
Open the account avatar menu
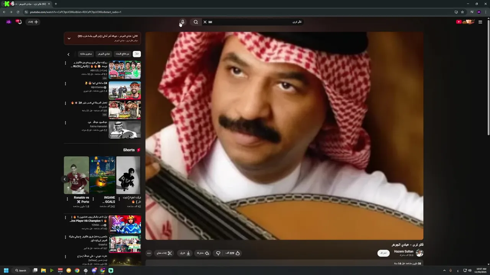click(8, 22)
